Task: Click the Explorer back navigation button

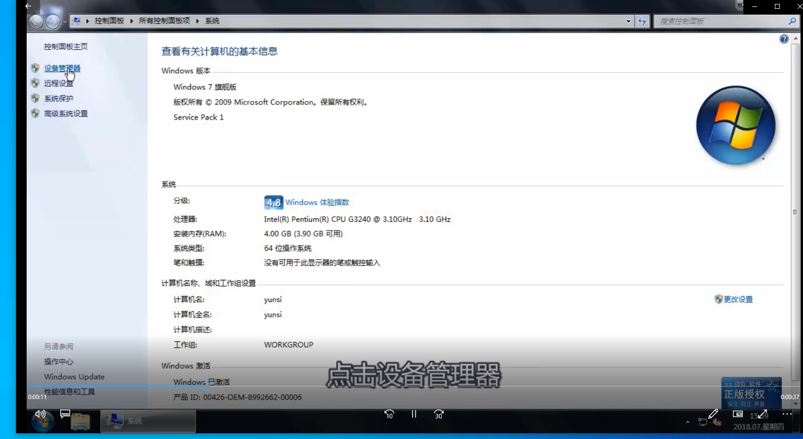Action: (x=36, y=21)
